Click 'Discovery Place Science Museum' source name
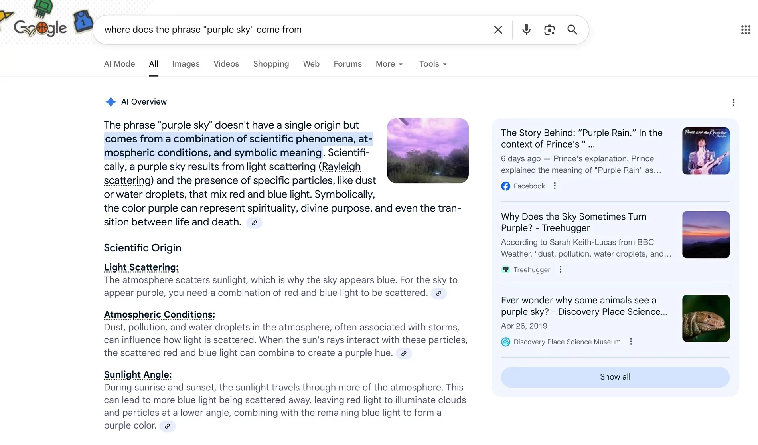This screenshot has width=758, height=445. pos(567,342)
